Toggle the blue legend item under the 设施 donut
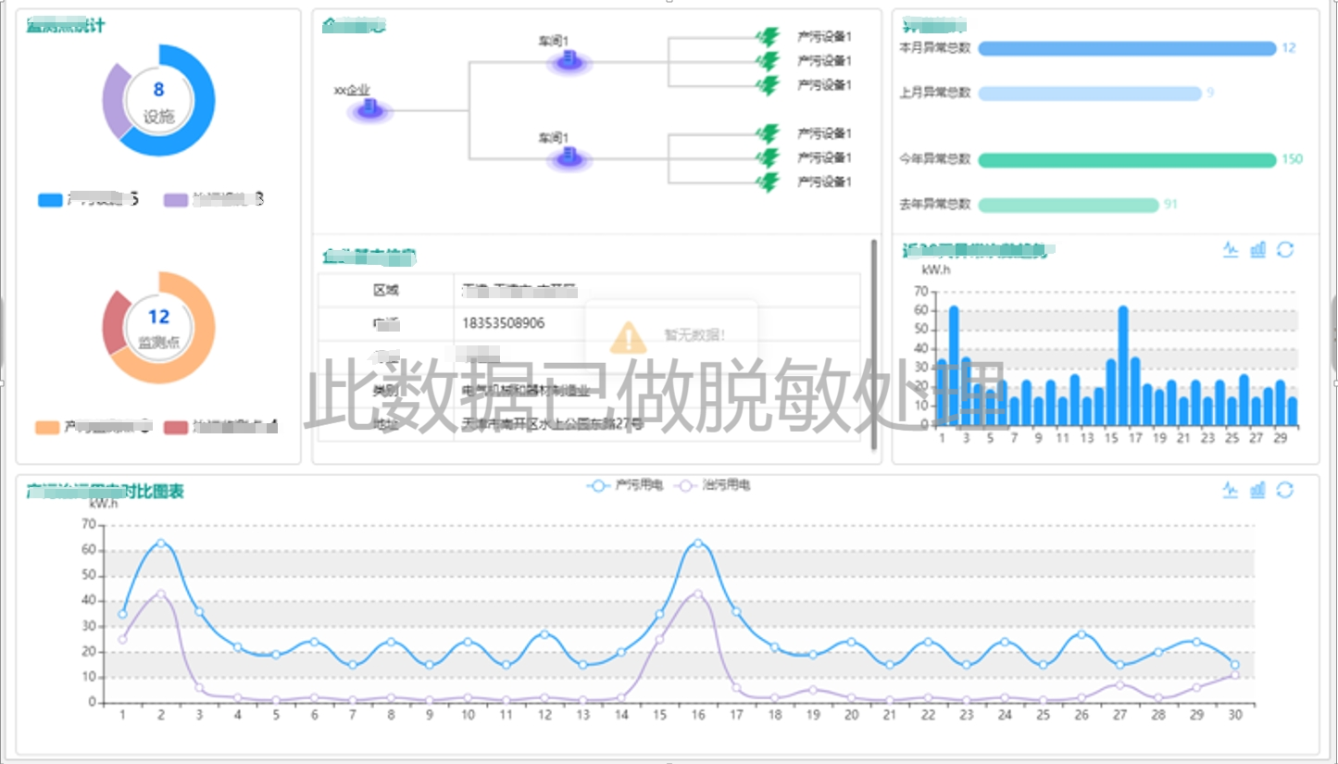The height and width of the screenshot is (764, 1338). point(88,199)
